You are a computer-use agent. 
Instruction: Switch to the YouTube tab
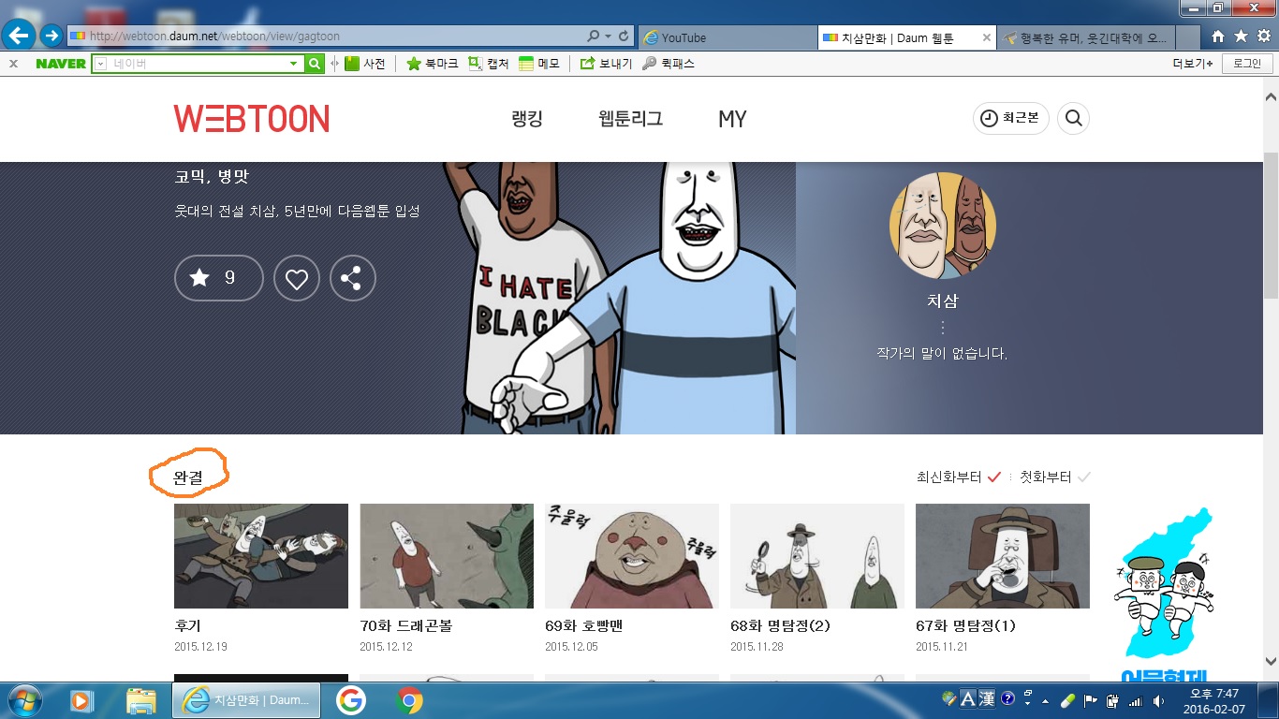tap(728, 37)
